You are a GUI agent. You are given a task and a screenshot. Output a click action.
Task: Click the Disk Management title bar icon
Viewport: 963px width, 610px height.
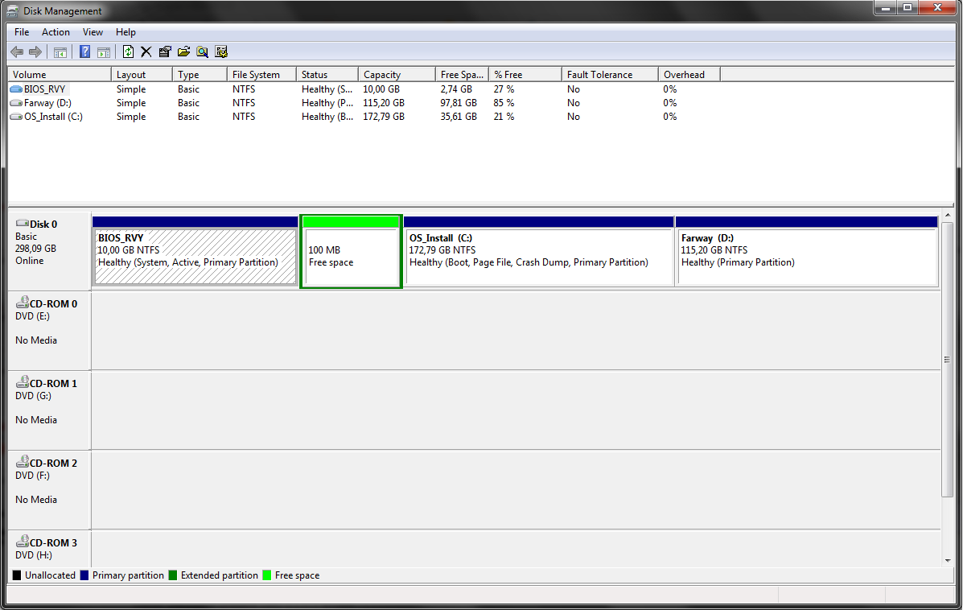pyautogui.click(x=12, y=11)
